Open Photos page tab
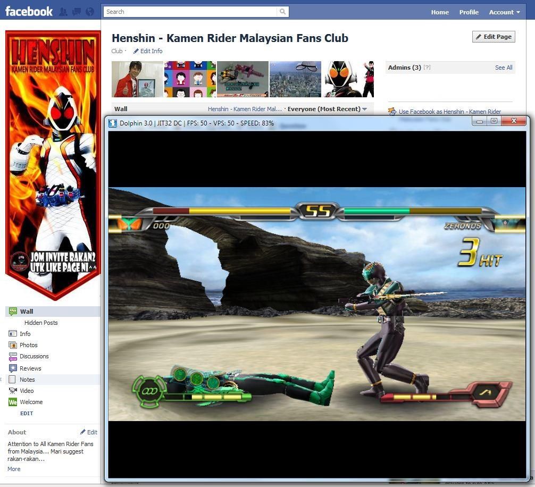 point(29,345)
